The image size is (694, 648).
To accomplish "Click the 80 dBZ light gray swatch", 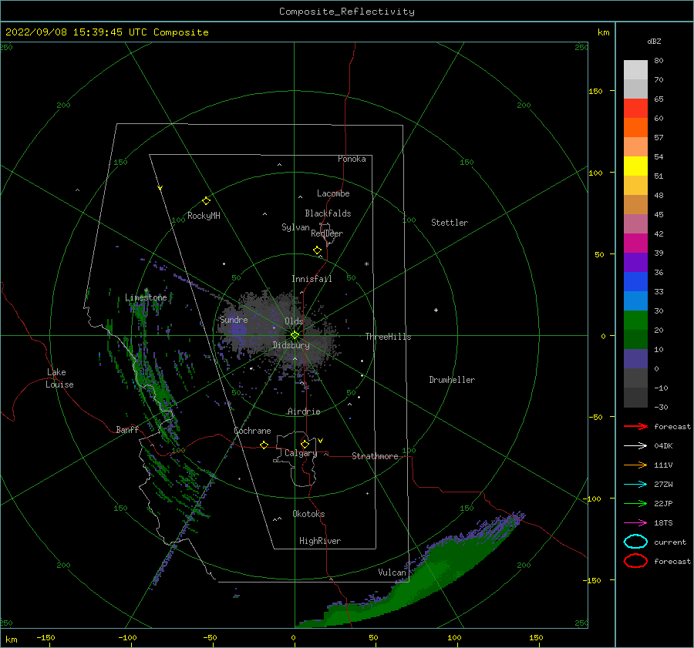I will point(635,70).
